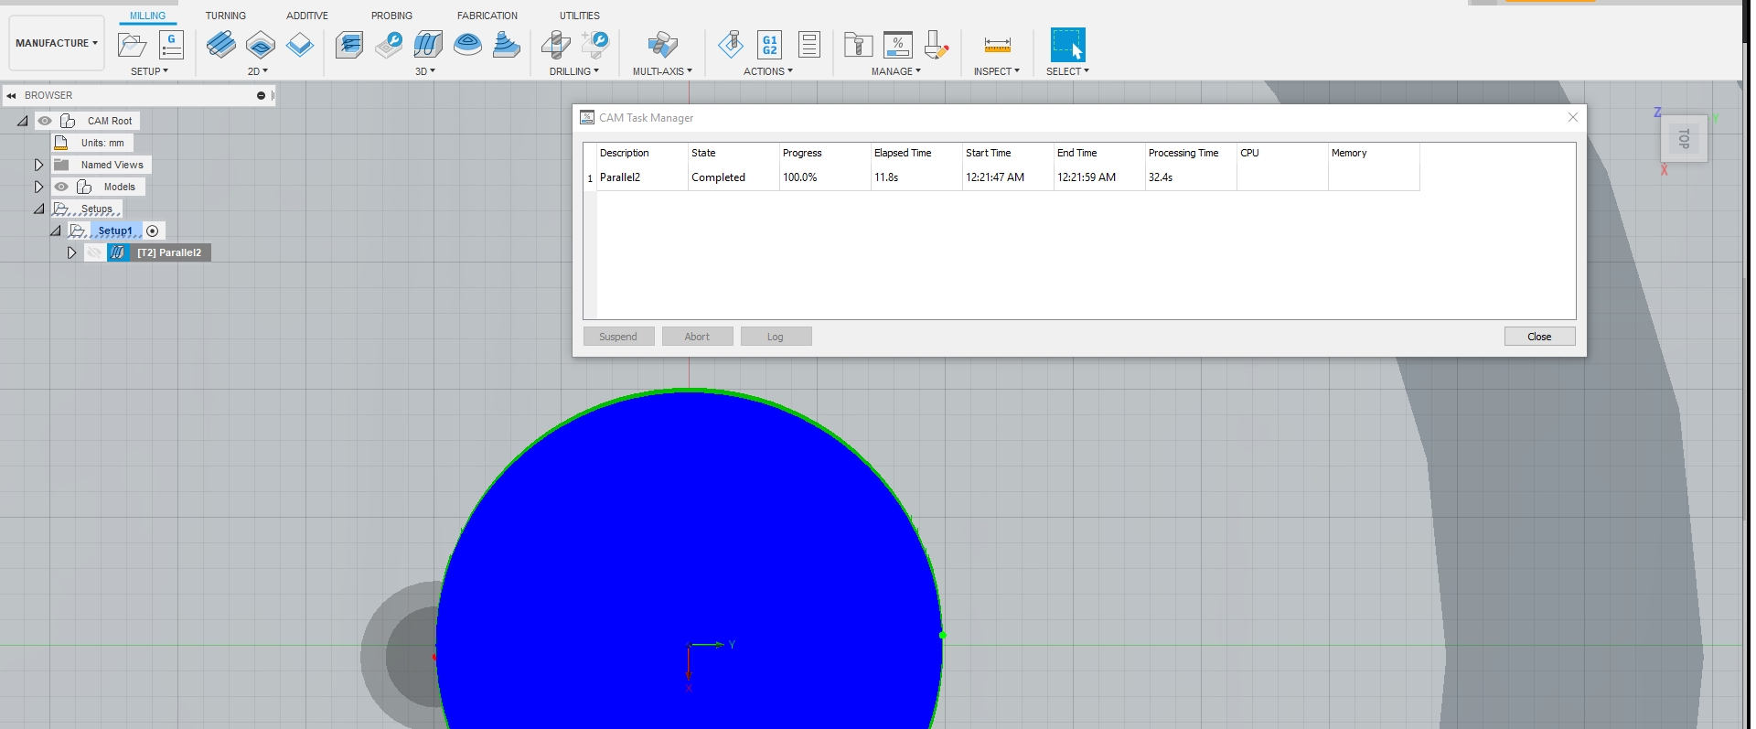Click the Browser panel minus options button
1756x729 pixels.
tap(261, 95)
